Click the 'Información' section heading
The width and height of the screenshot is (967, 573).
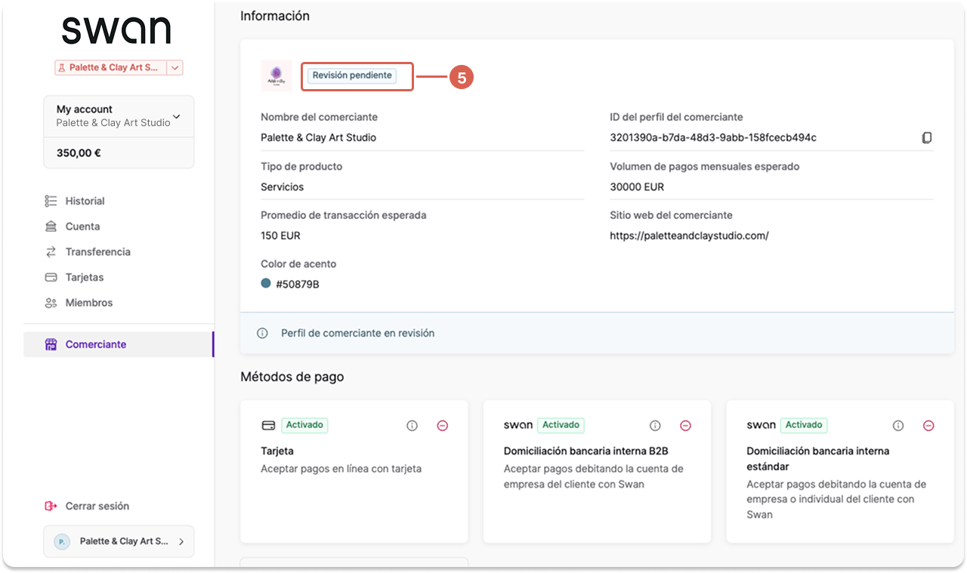(275, 15)
